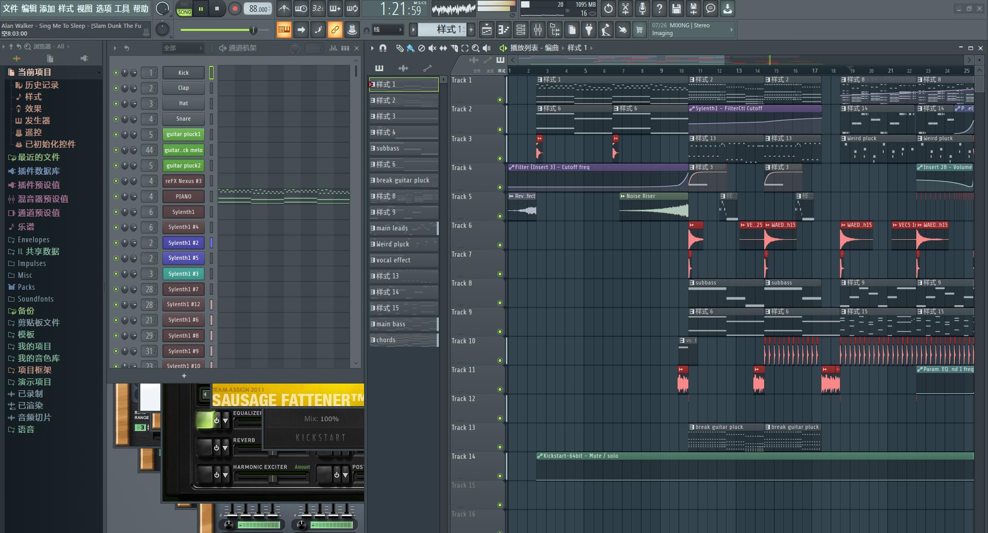Toggle mute for playlist Track 10
The image size is (988, 533).
point(500,360)
